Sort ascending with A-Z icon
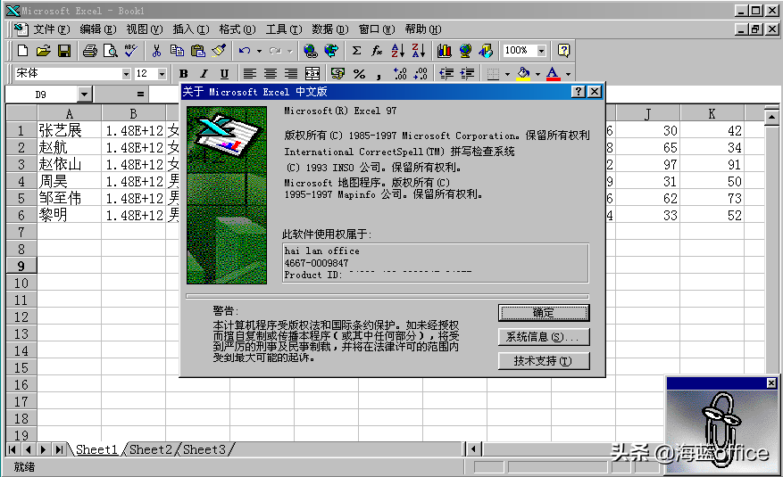Viewport: 783px width, 477px height. pos(397,50)
